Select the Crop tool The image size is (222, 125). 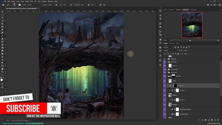[2, 24]
